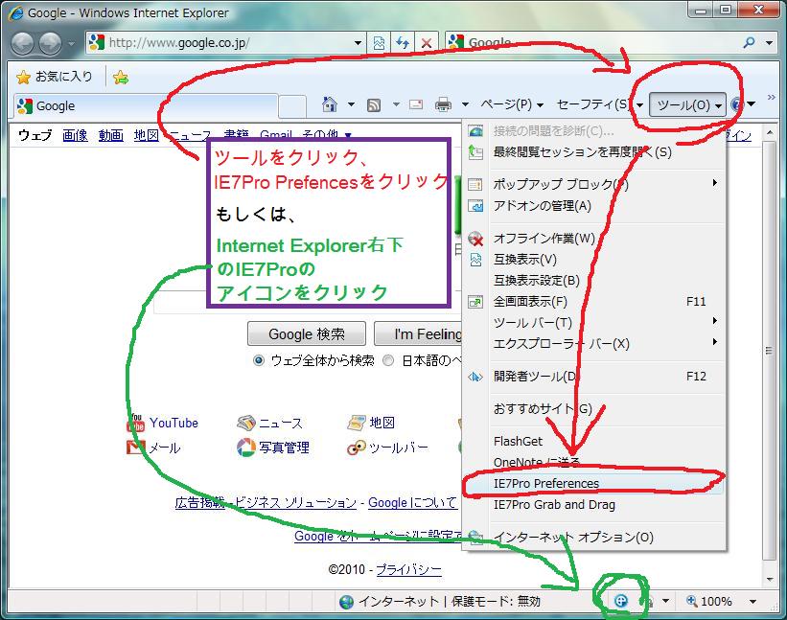Open the 動画 link
The height and width of the screenshot is (620, 787).
coord(111,135)
